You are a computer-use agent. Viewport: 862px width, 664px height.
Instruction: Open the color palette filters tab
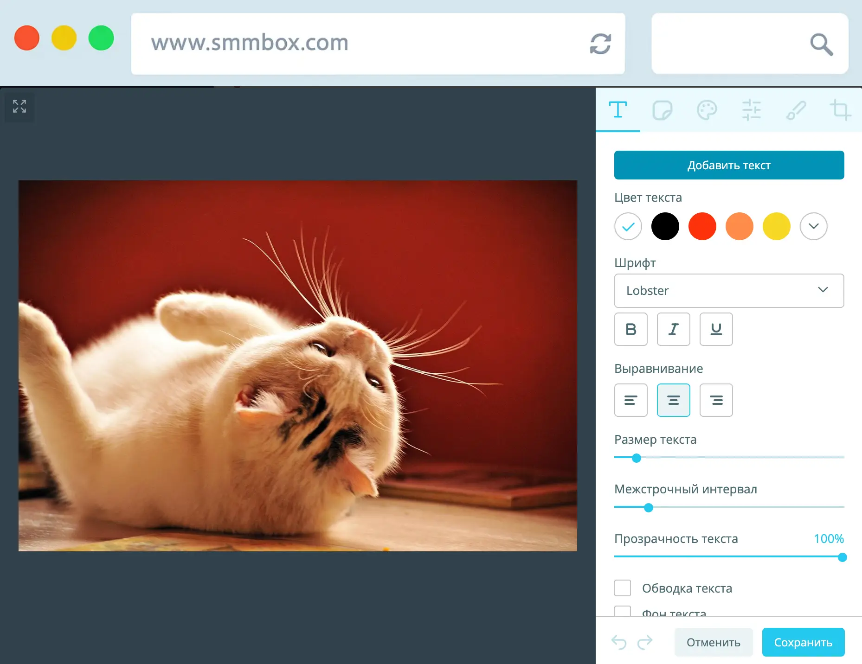(x=707, y=110)
